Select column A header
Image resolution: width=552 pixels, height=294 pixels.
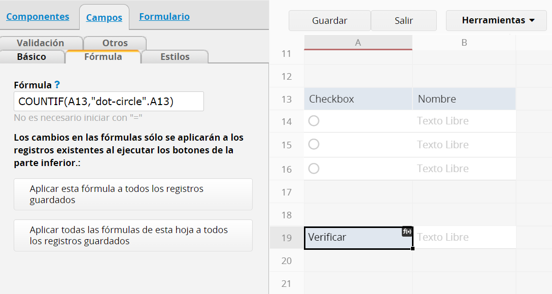pos(358,43)
